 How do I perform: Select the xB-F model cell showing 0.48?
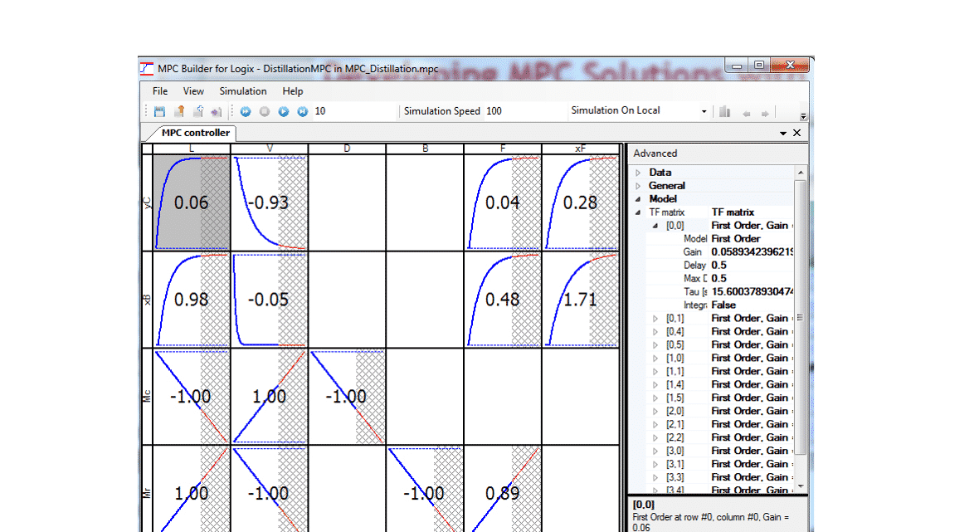(x=503, y=299)
